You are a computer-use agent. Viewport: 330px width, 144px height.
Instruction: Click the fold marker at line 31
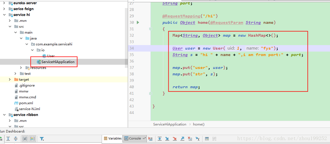(x=150, y=29)
